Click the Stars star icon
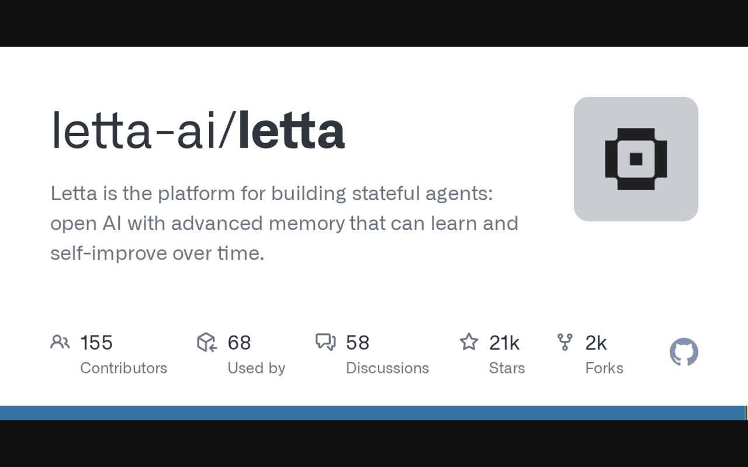This screenshot has height=467, width=748. (469, 342)
